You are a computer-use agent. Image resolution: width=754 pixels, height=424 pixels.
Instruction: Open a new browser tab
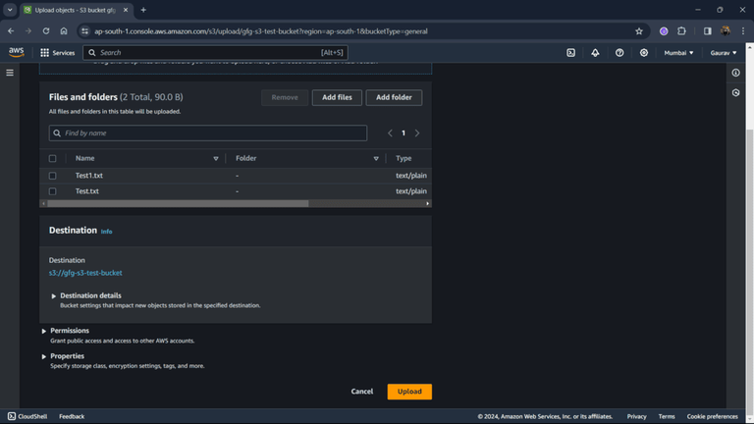click(143, 10)
